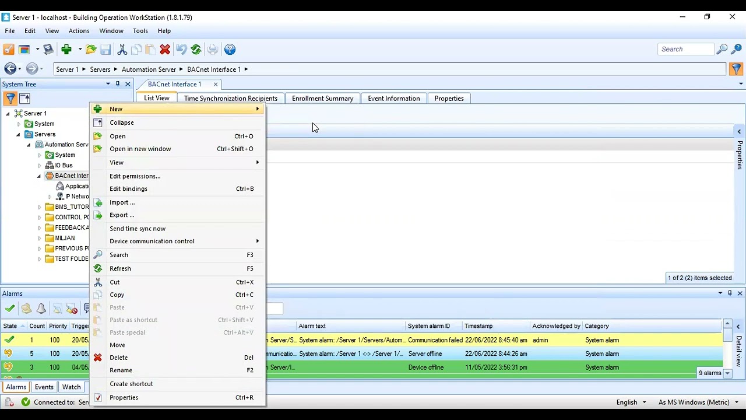
Task: Click Servers in the address bar breadcrumb
Action: 100,69
